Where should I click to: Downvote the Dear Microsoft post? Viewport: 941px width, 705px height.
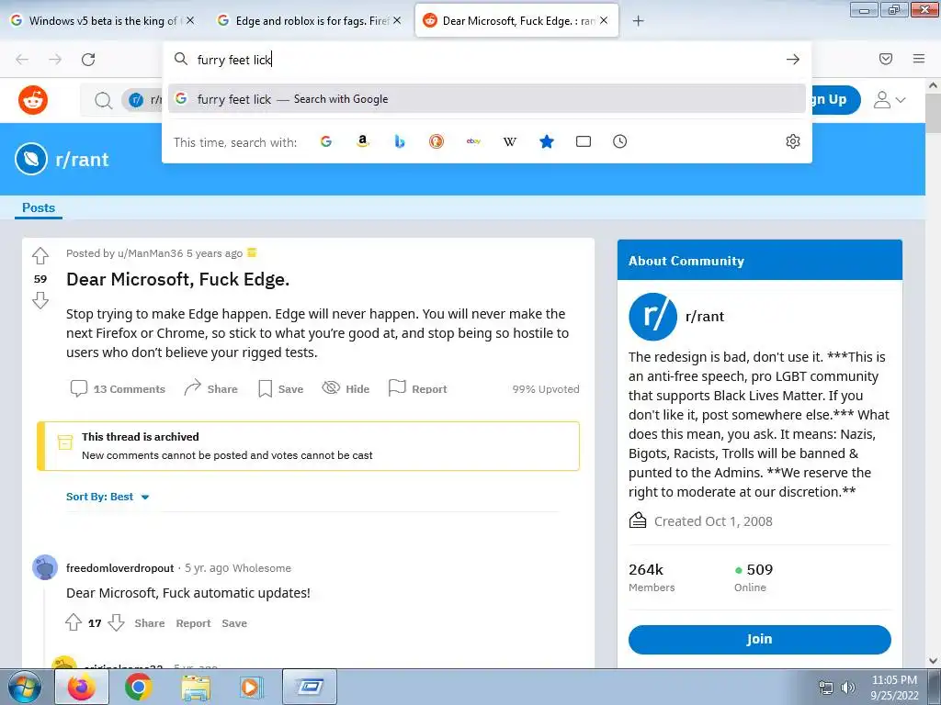tap(40, 300)
